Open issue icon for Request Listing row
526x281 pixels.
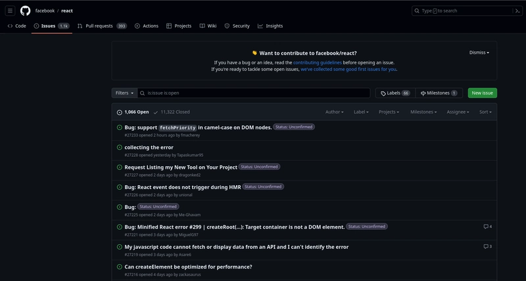click(x=120, y=167)
